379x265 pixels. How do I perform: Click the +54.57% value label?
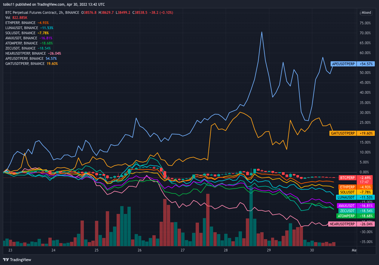366,64
